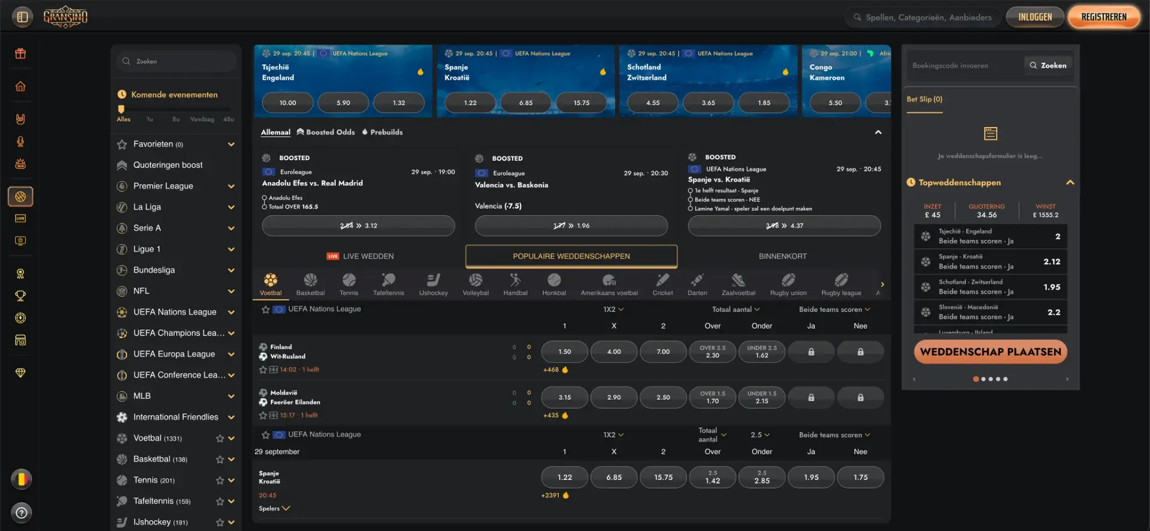Image resolution: width=1150 pixels, height=531 pixels.
Task: Open Quoteringen boost in the sidebar
Action: 168,165
